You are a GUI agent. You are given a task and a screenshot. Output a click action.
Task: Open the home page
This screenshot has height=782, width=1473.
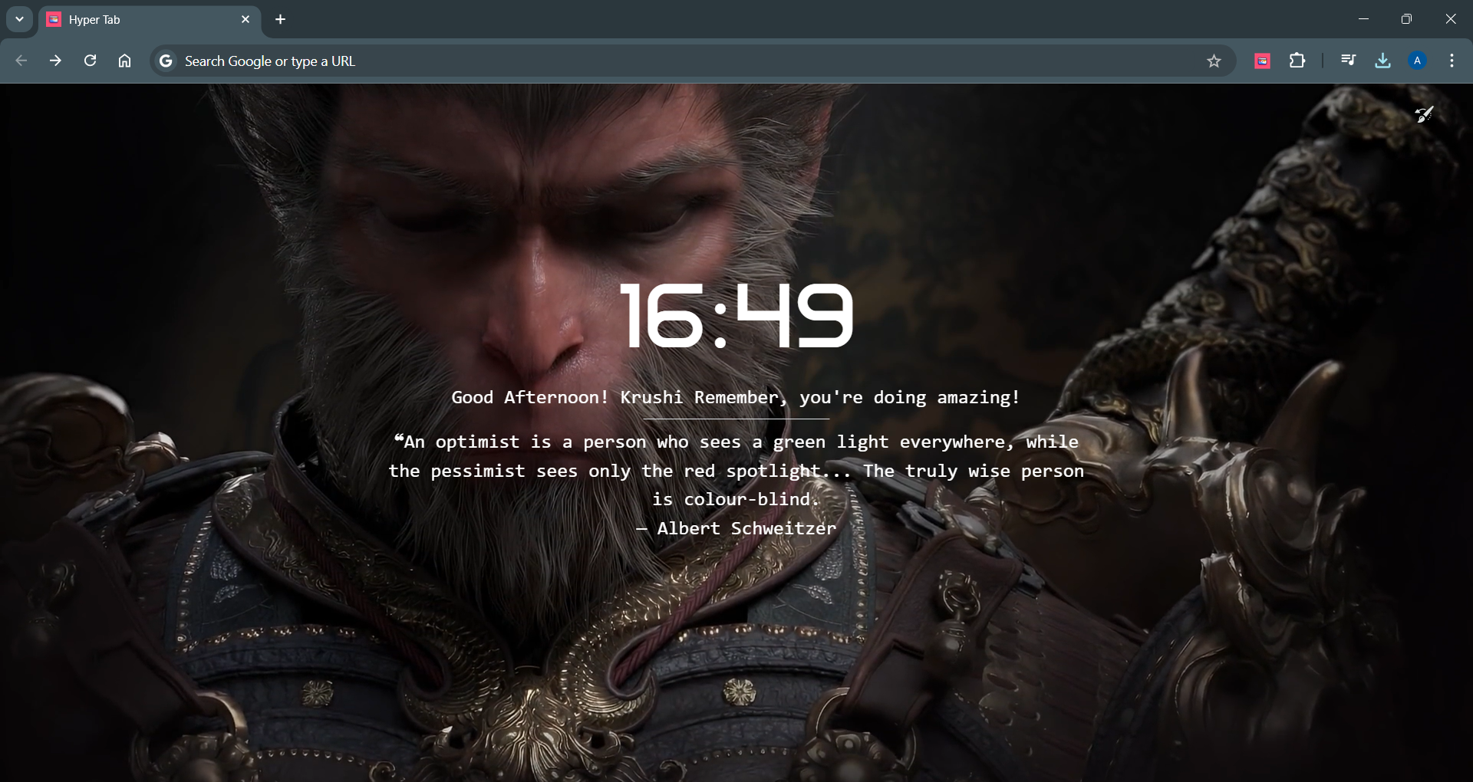coord(125,61)
